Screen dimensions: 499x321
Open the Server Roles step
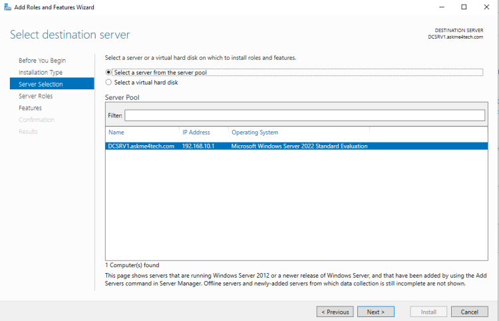point(36,96)
